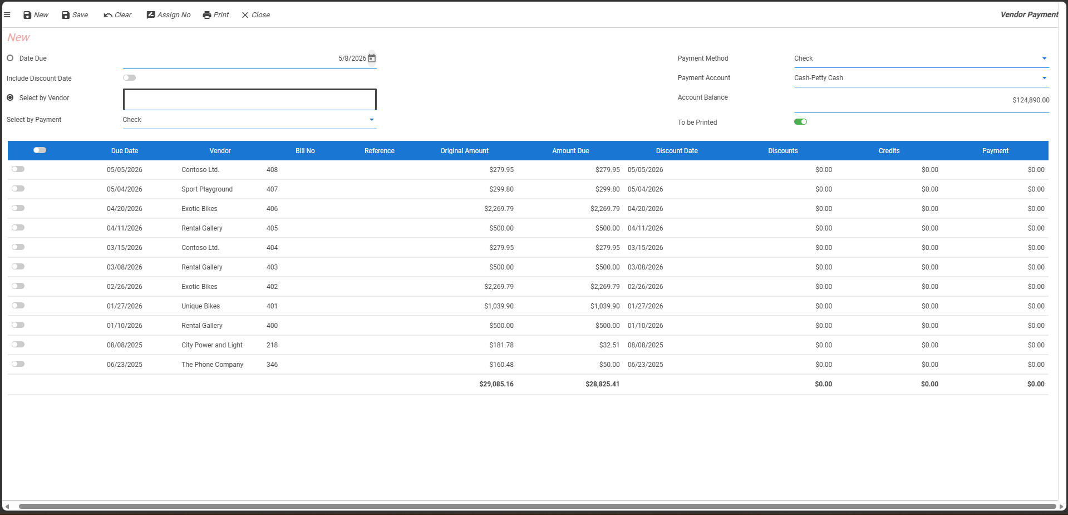Open the Payment Method dropdown
The height and width of the screenshot is (515, 1068).
tap(921, 58)
